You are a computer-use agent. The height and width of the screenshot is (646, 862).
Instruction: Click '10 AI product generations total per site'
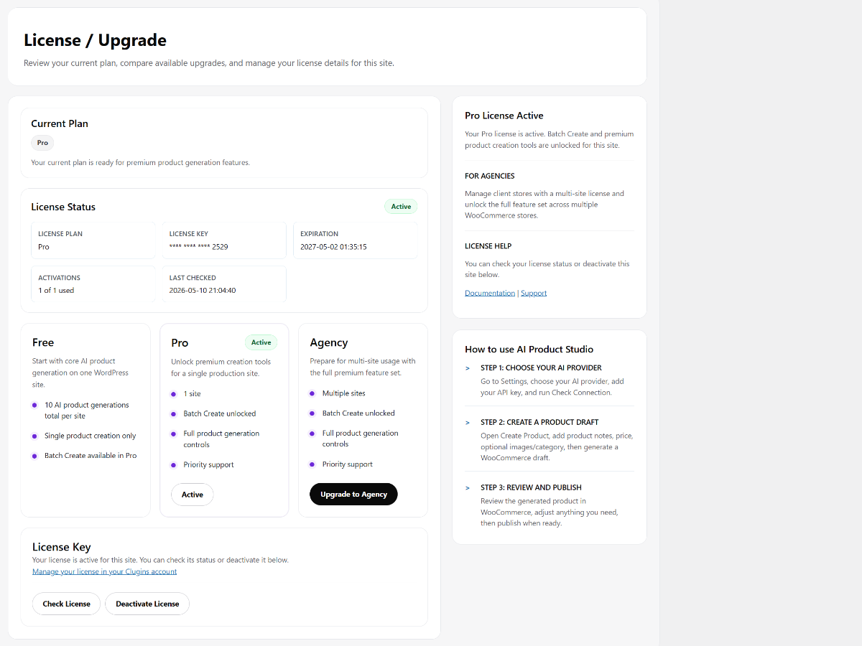coord(87,411)
